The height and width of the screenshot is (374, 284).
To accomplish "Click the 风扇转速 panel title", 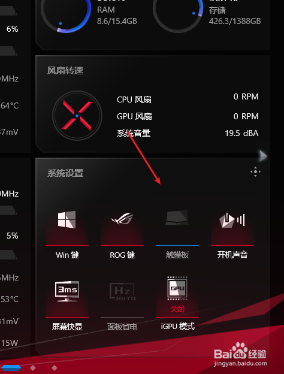I will click(65, 71).
